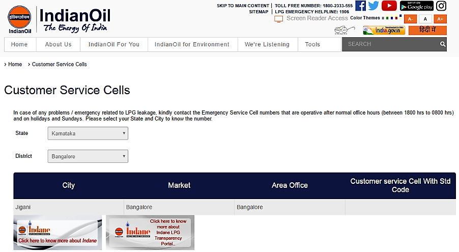The image size is (459, 252).
Task: Decrease font size with A- button
Action: tap(411, 19)
